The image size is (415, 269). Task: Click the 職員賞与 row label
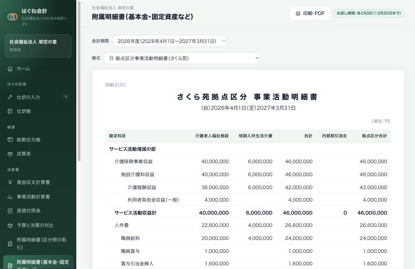pyautogui.click(x=130, y=251)
